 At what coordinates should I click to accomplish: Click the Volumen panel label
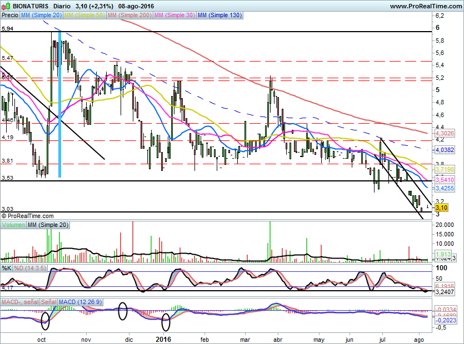(13, 225)
